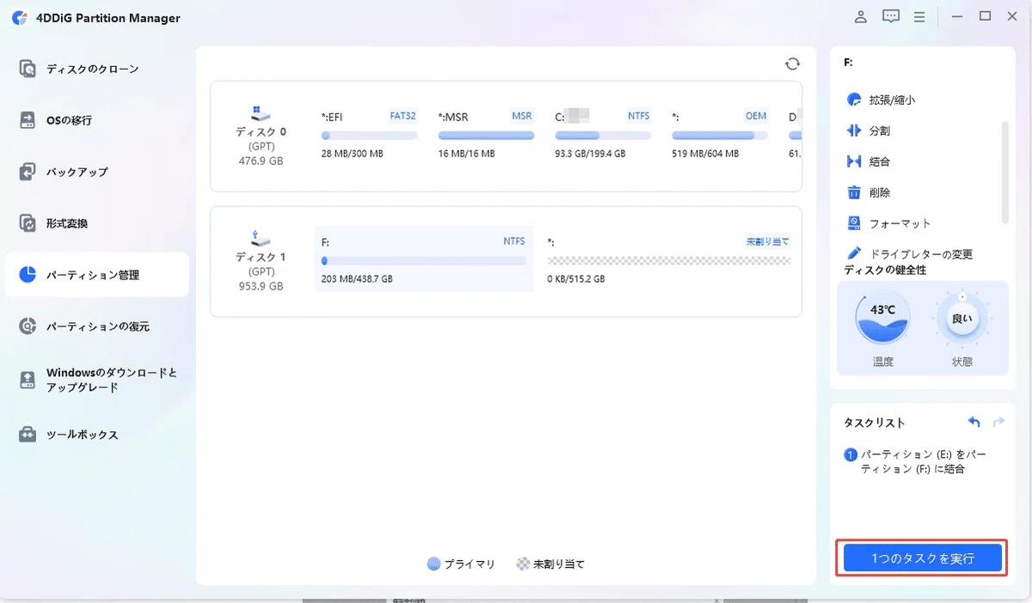Select the F: NTFS partition on disk 1

coord(423,259)
